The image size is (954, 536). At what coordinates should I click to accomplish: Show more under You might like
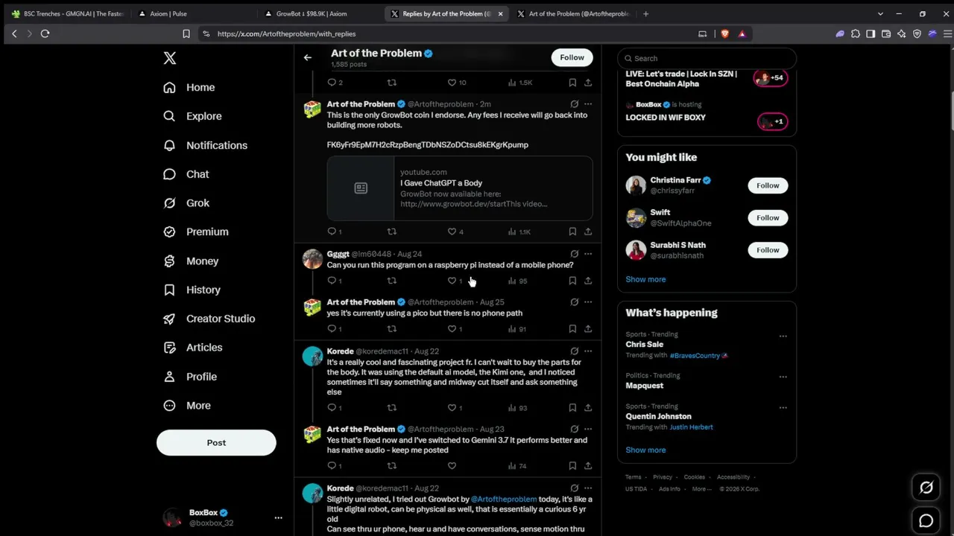[x=645, y=279]
